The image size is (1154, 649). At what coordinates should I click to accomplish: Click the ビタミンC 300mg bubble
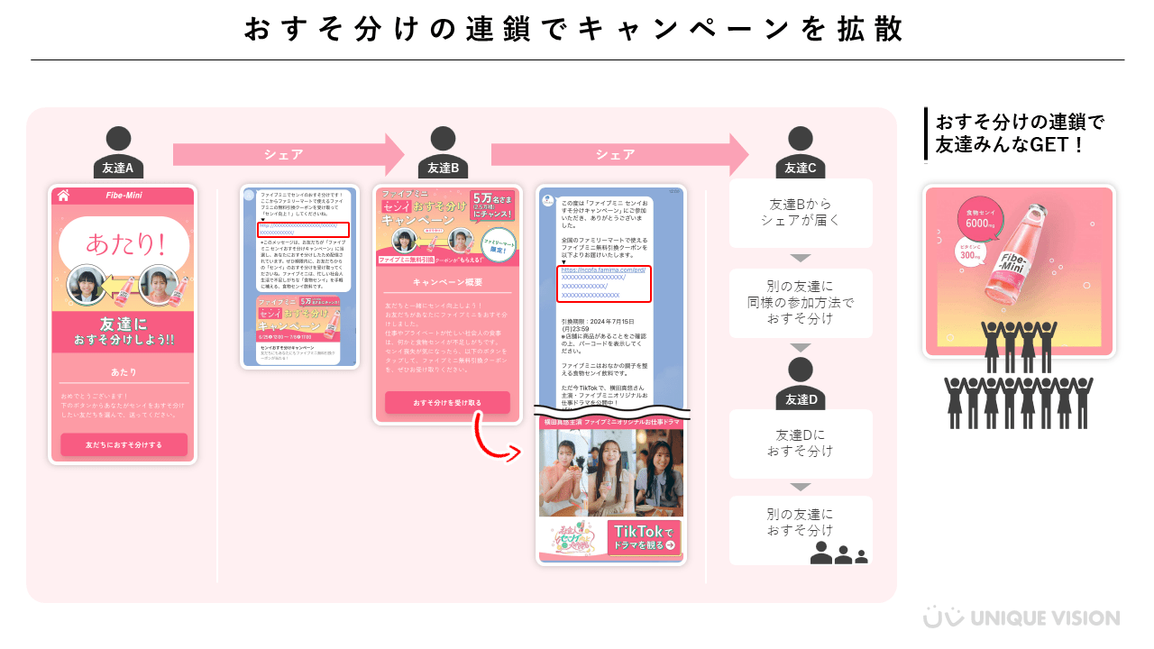(970, 251)
